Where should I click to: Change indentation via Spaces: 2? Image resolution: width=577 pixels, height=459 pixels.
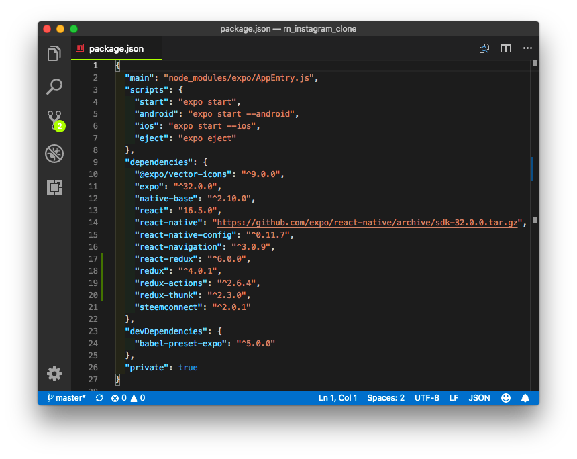[386, 398]
